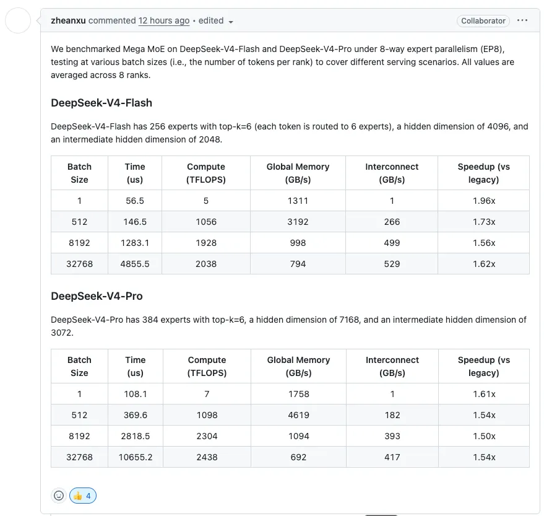Click the DeepSeek-V4-Flash heading
Viewport: 544px width, 516px height.
[101, 103]
